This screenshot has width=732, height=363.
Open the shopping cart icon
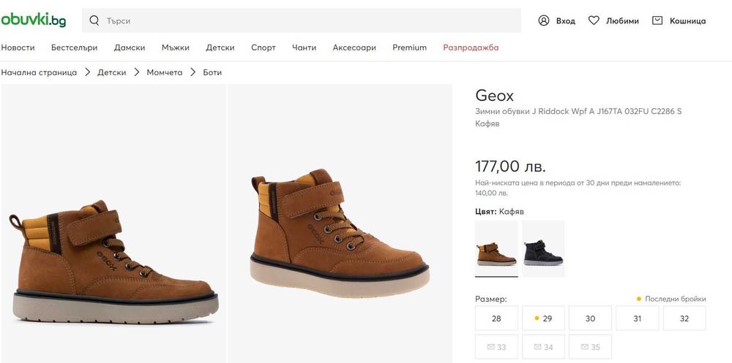[x=657, y=20]
